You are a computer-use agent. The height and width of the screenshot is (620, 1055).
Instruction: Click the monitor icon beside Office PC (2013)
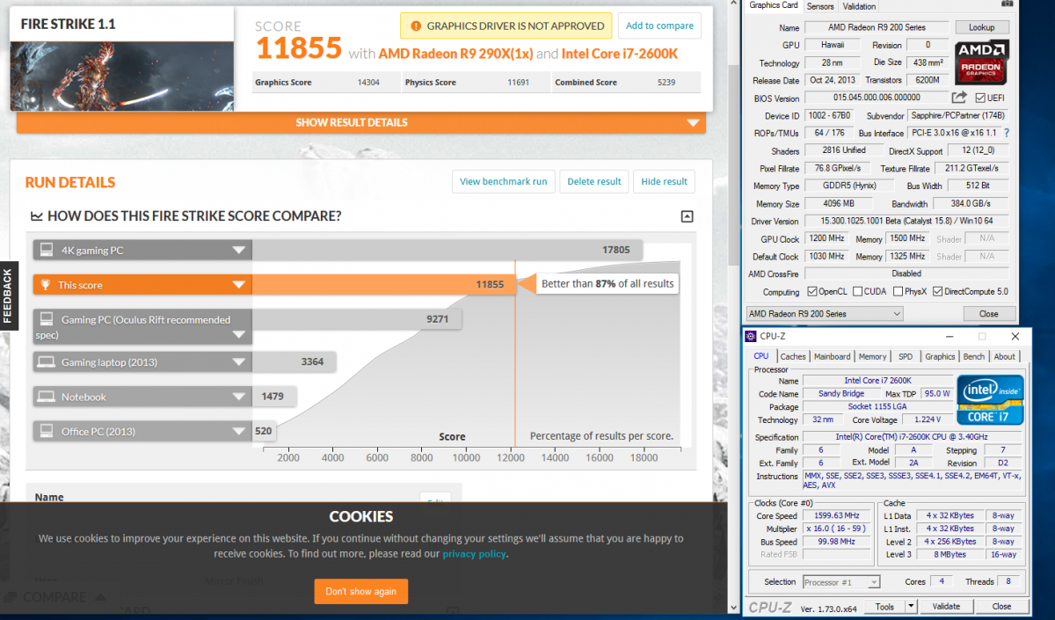(x=47, y=431)
